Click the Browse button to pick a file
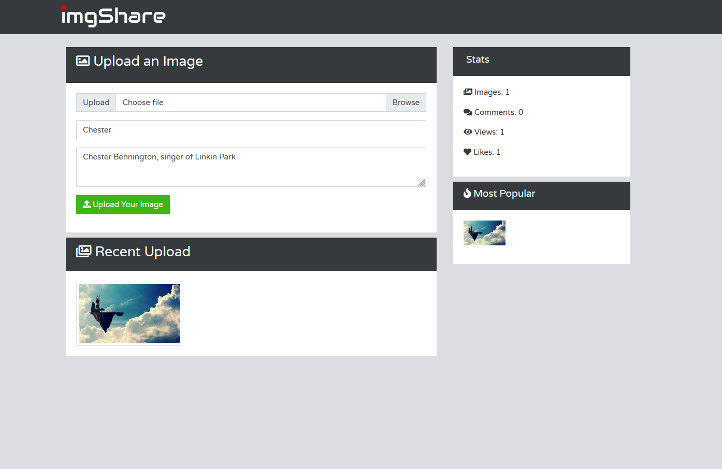722x469 pixels. [x=406, y=102]
